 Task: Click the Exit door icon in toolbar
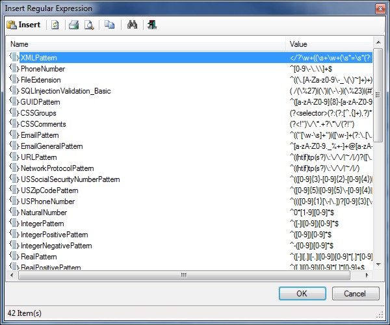(x=151, y=25)
